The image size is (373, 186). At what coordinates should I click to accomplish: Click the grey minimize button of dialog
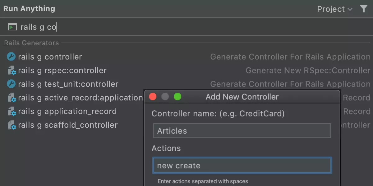[x=165, y=97]
